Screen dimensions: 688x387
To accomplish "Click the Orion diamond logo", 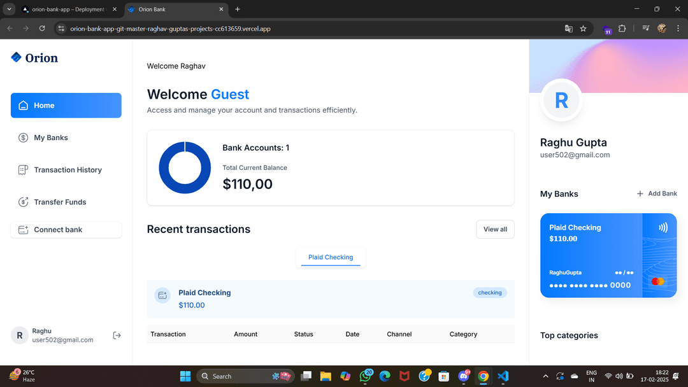I will [x=17, y=57].
